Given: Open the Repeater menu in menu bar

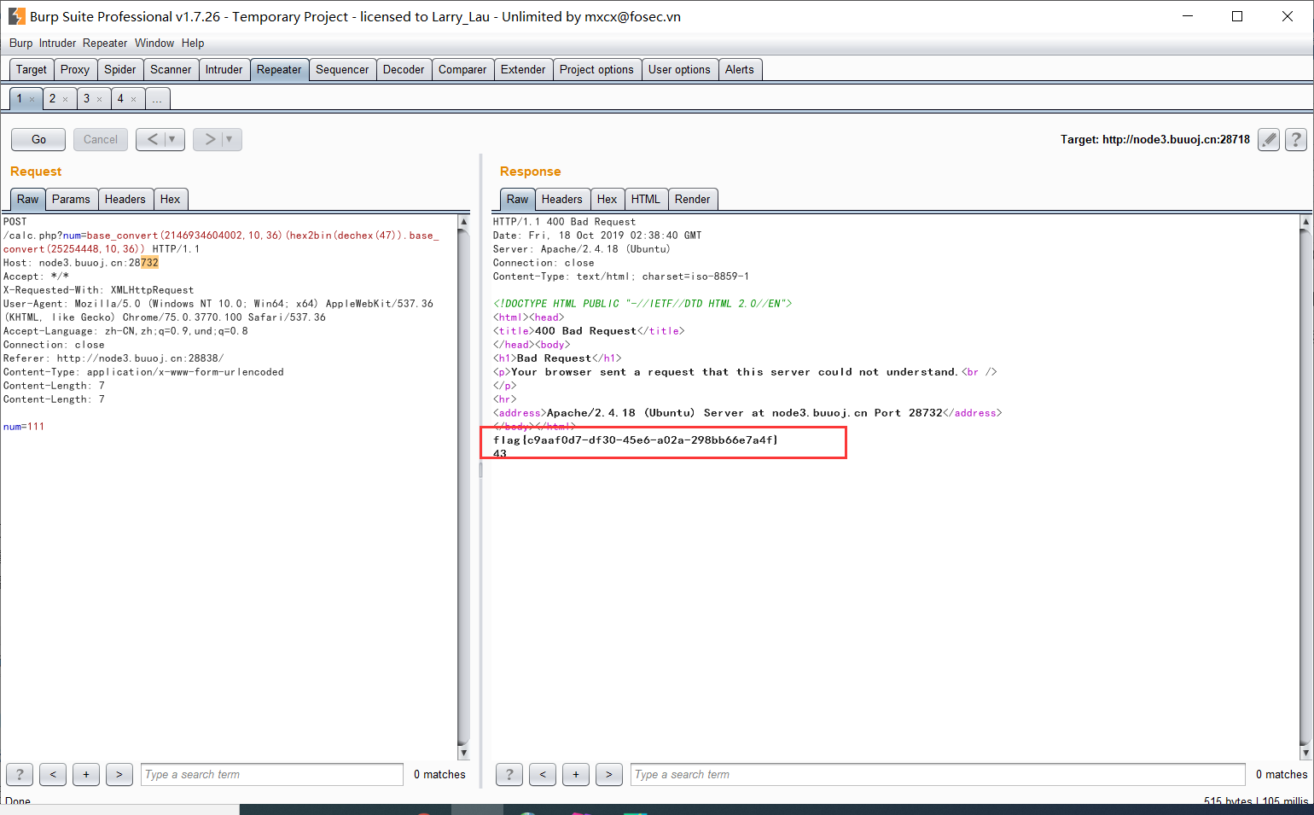Looking at the screenshot, I should [x=105, y=43].
